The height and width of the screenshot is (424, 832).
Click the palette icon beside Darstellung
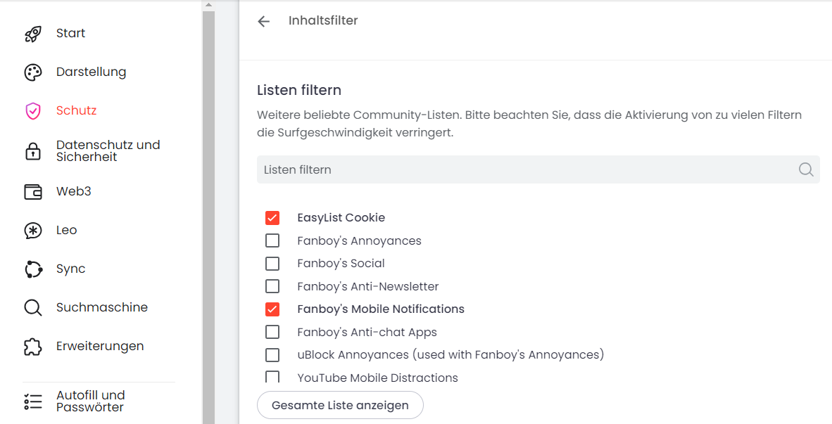coord(33,72)
